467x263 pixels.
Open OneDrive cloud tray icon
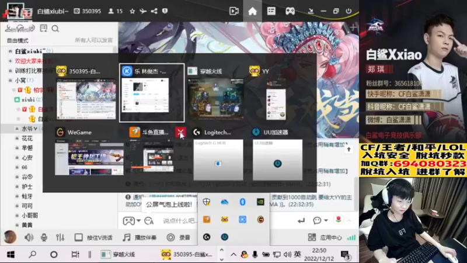tap(225, 202)
